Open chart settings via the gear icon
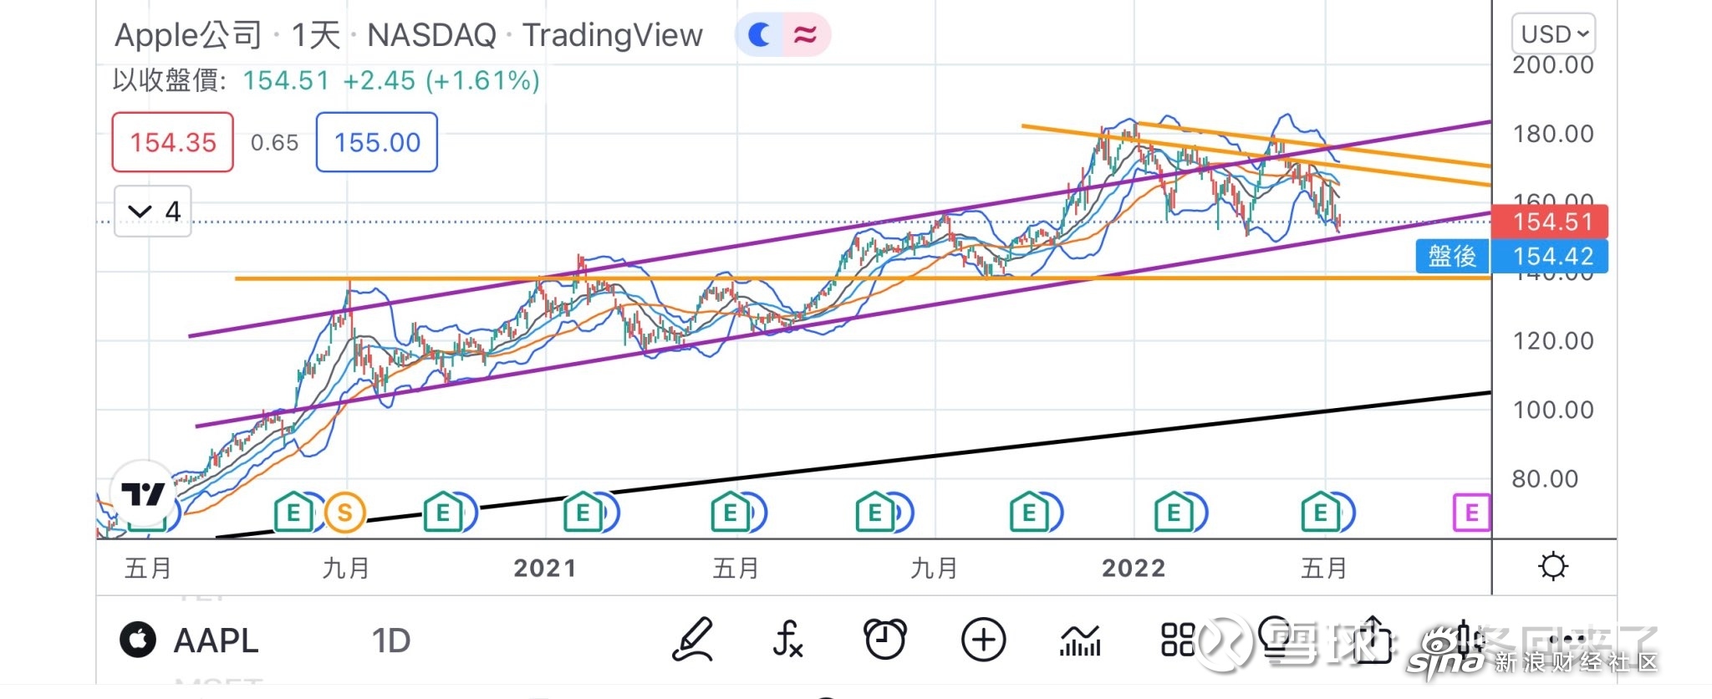The width and height of the screenshot is (1712, 699). (x=1553, y=567)
